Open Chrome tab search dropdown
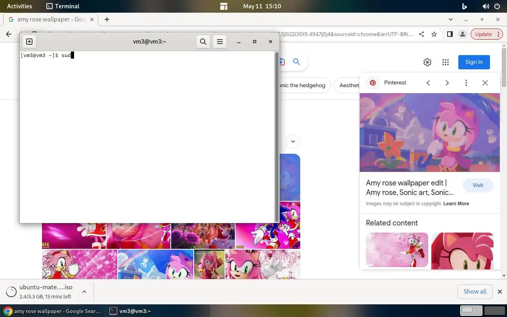This screenshot has height=317, width=507. [451, 19]
